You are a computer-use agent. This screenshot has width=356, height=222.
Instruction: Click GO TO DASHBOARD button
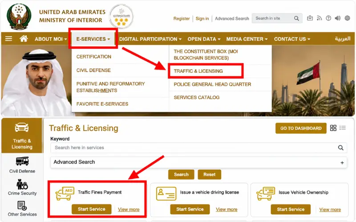[x=301, y=128]
